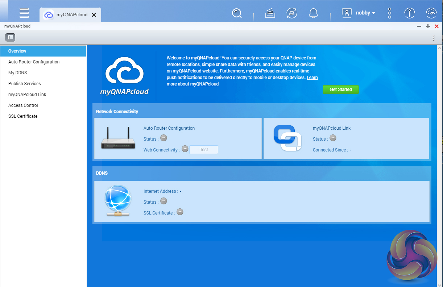Maximize the myQNAPcloud window with plus icon
443x287 pixels.
(428, 26)
